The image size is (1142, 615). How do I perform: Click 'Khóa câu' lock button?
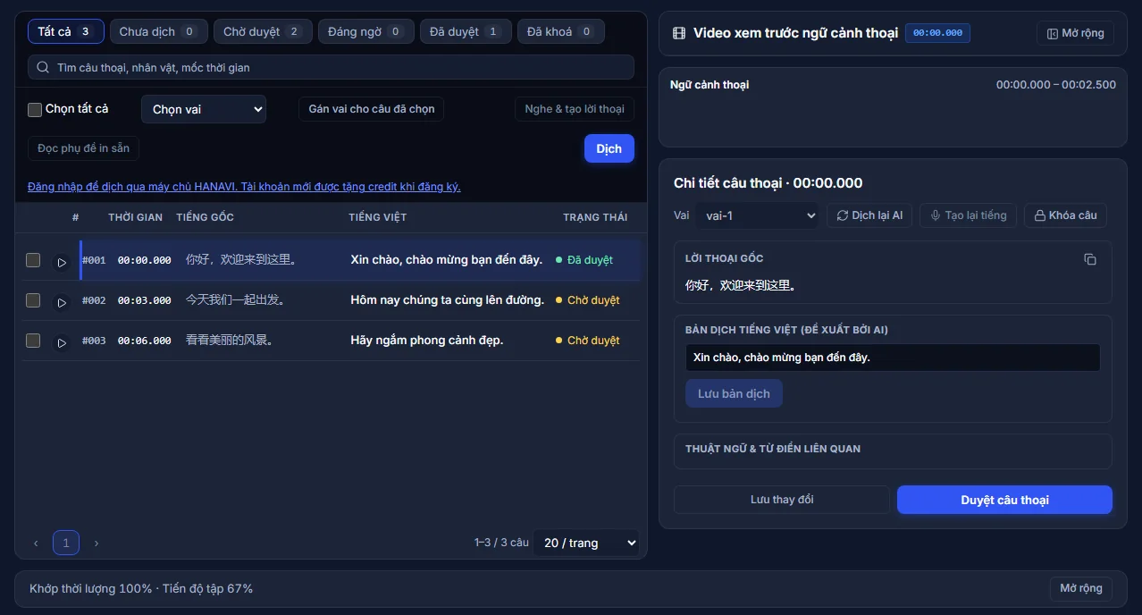(1065, 215)
